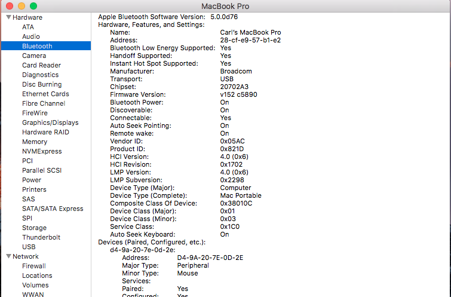Viewport: 451px width, 297px height.
Task: Click Composite Class value 0x38010C
Action: click(236, 203)
